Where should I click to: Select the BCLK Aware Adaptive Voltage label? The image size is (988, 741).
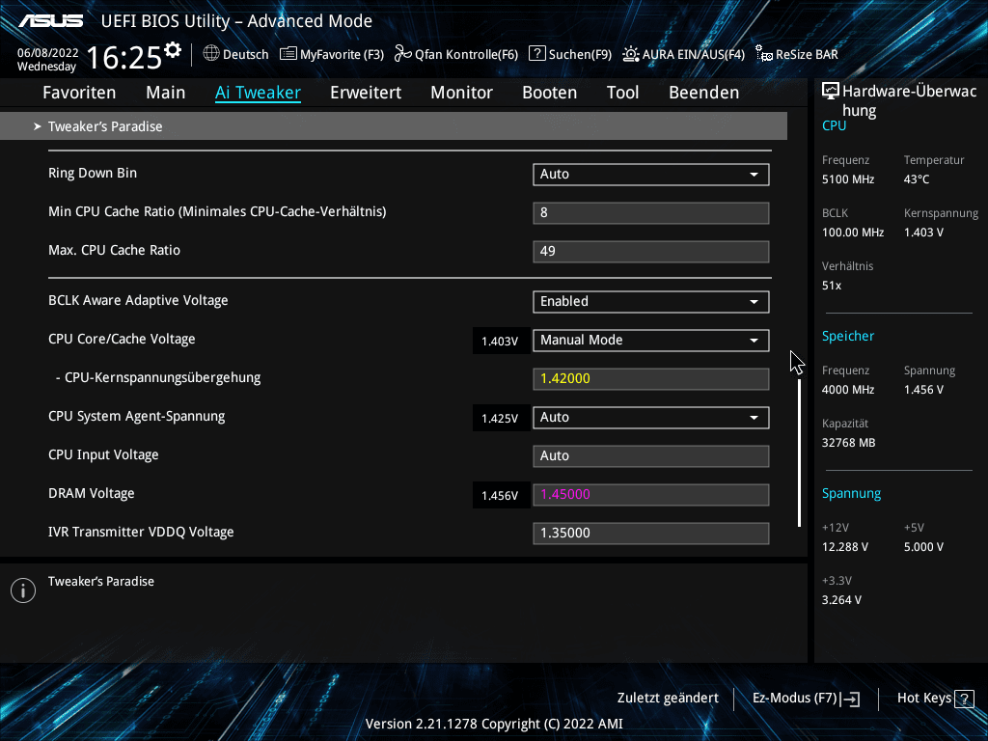click(138, 301)
